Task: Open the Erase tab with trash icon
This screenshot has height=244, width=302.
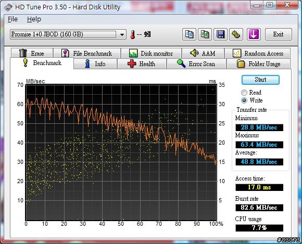Action: pos(32,53)
